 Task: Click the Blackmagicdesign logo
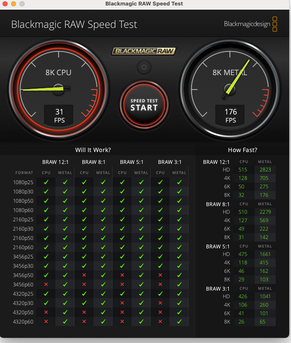pyautogui.click(x=251, y=24)
